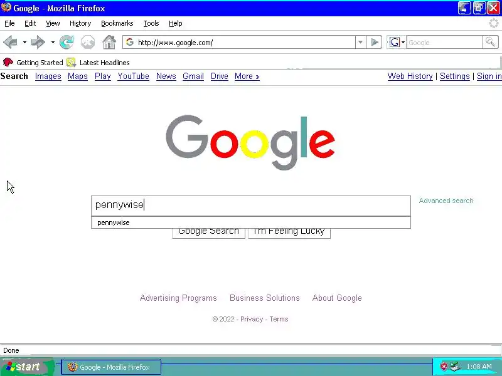The image size is (502, 376).
Task: Open the News link
Action: tap(166, 76)
